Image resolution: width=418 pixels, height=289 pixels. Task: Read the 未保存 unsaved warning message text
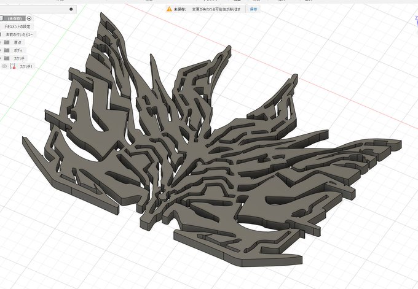(207, 9)
